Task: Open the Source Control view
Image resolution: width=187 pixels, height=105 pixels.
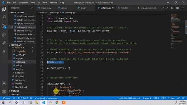Action: click(4, 26)
